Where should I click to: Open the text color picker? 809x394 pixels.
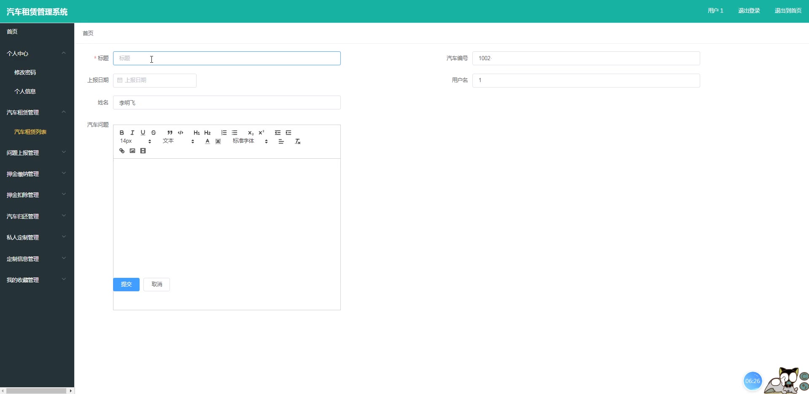pos(208,141)
